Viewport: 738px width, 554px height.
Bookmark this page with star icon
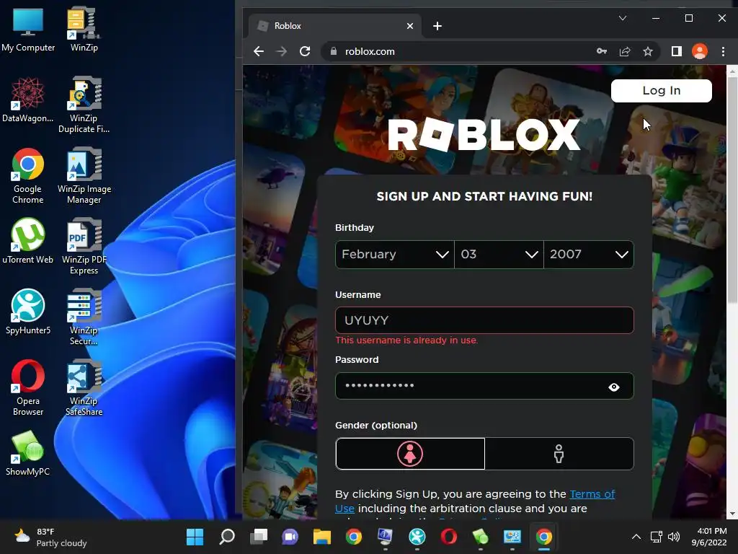[648, 51]
